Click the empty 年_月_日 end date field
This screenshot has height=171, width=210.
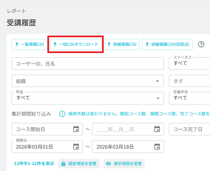[x=128, y=129]
